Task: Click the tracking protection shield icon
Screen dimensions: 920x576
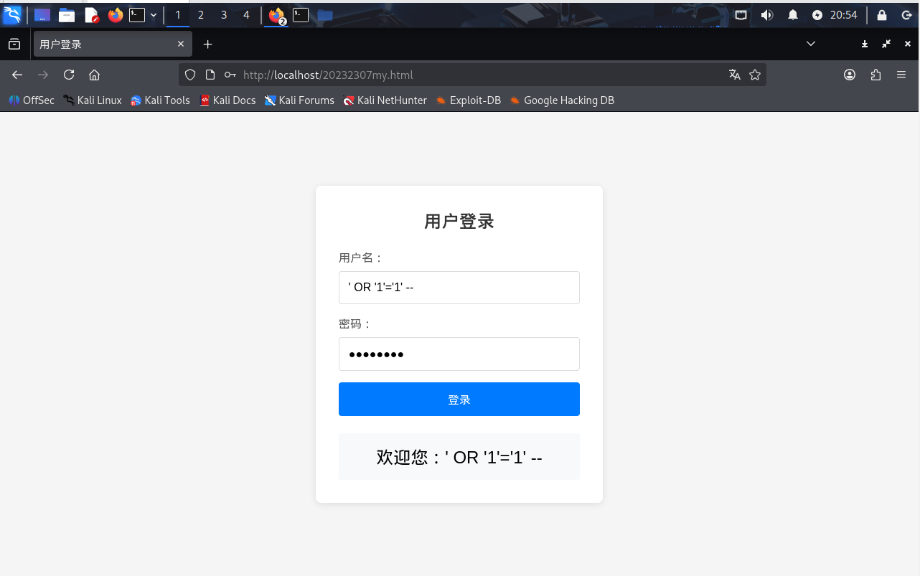Action: coord(189,75)
